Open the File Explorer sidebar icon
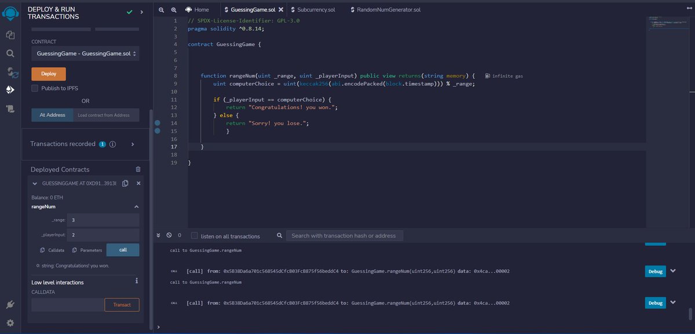 point(10,35)
